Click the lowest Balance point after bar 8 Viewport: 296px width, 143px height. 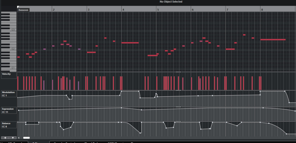coord(286,134)
